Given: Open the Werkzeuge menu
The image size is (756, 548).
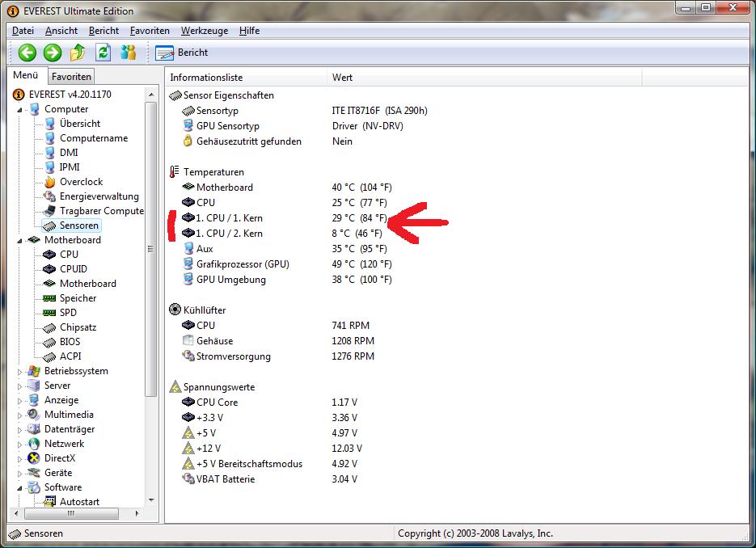Looking at the screenshot, I should click(205, 31).
